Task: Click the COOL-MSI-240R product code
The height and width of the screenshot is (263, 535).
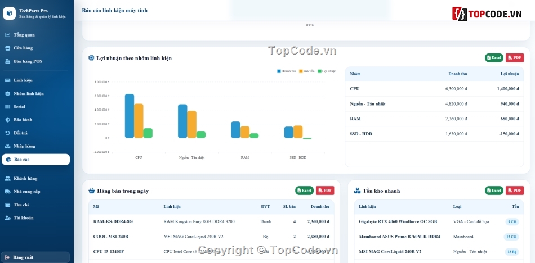Action: [111, 237]
